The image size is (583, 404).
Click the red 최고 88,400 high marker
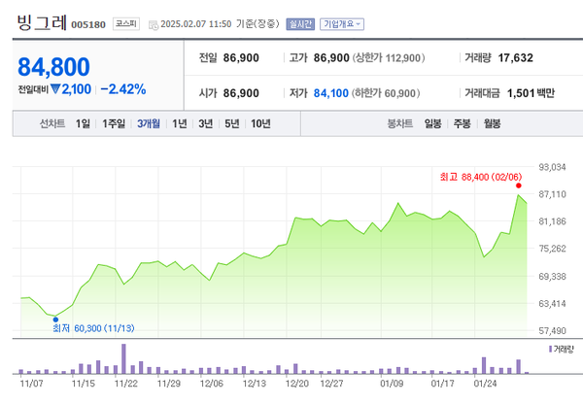pyautogui.click(x=519, y=185)
